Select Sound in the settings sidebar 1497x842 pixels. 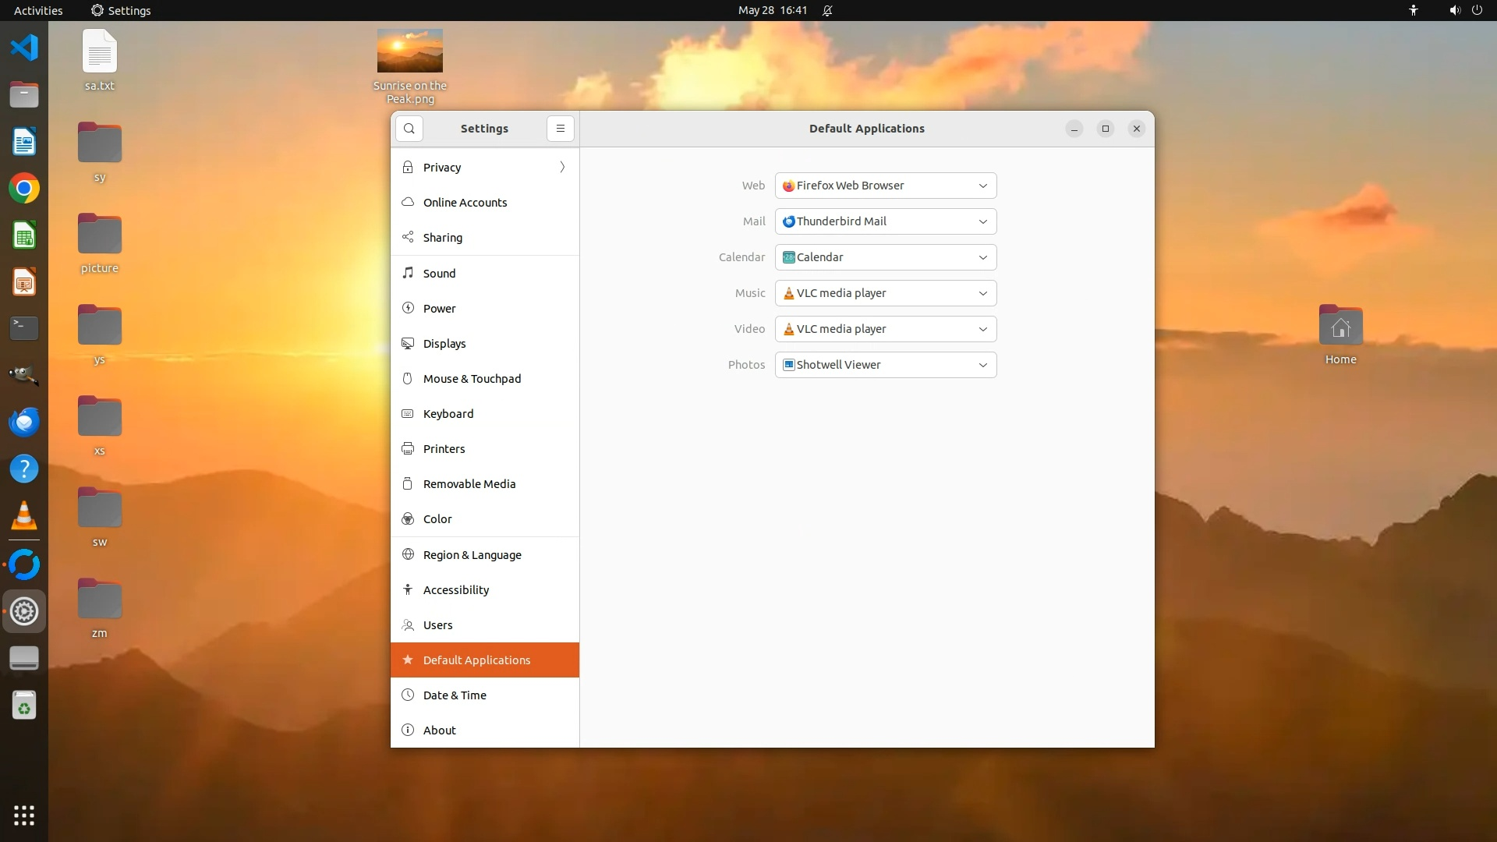coord(440,274)
